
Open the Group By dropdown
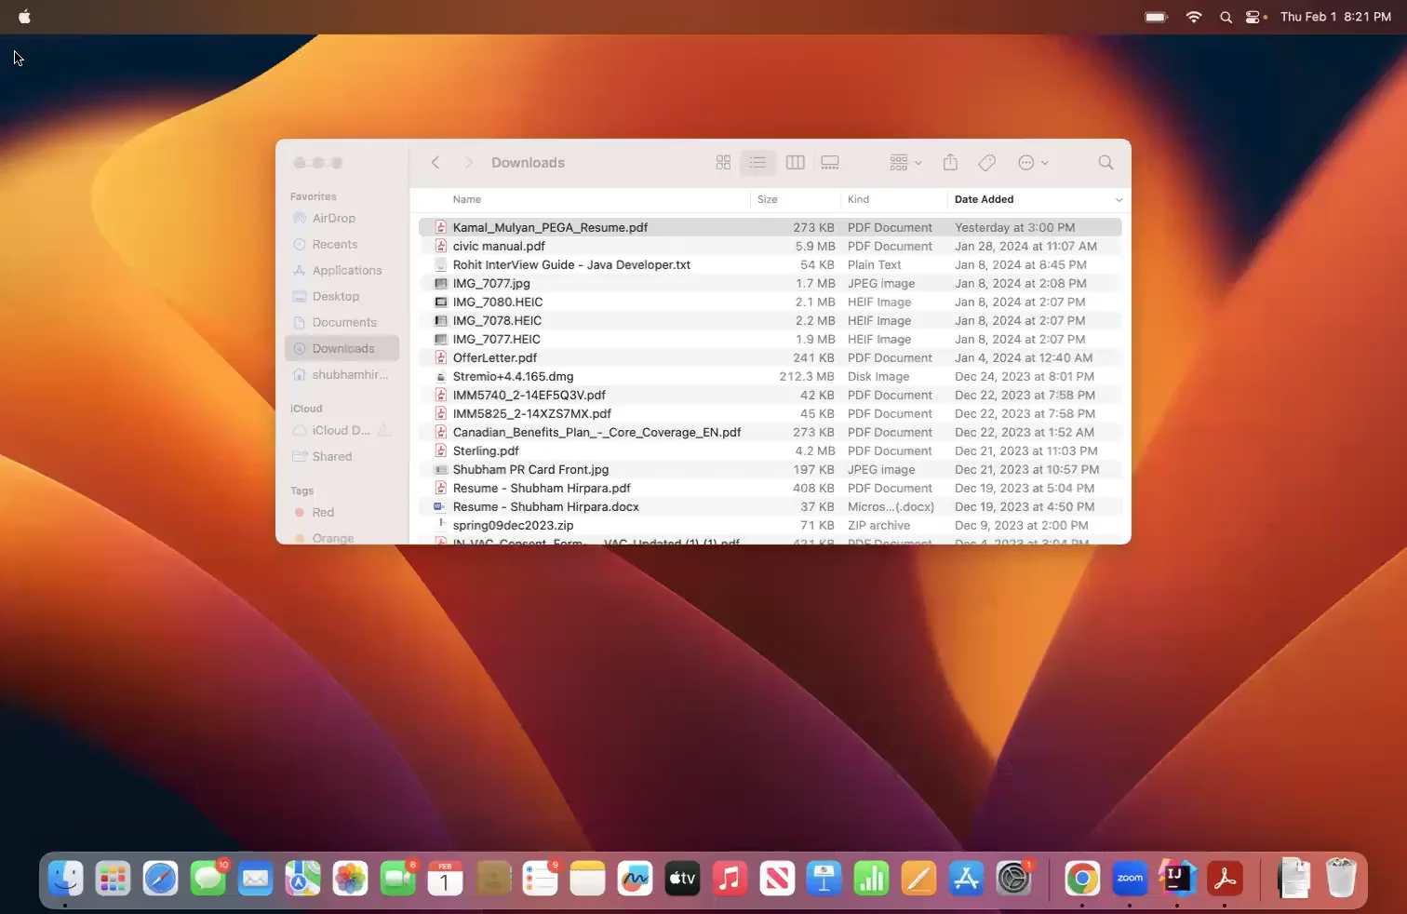[905, 163]
